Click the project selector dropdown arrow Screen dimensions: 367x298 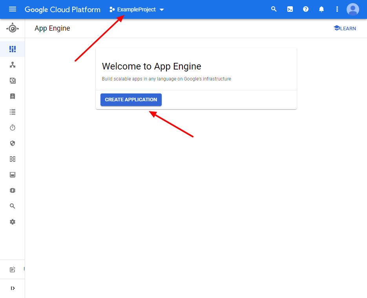(161, 10)
